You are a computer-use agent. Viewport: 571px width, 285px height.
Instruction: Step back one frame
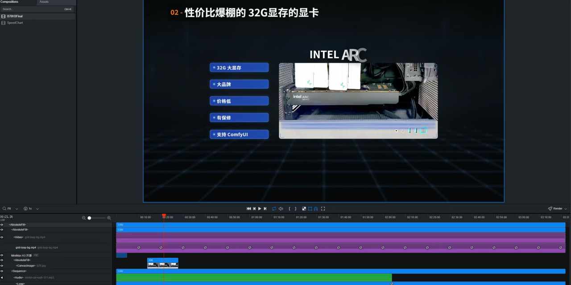click(254, 208)
